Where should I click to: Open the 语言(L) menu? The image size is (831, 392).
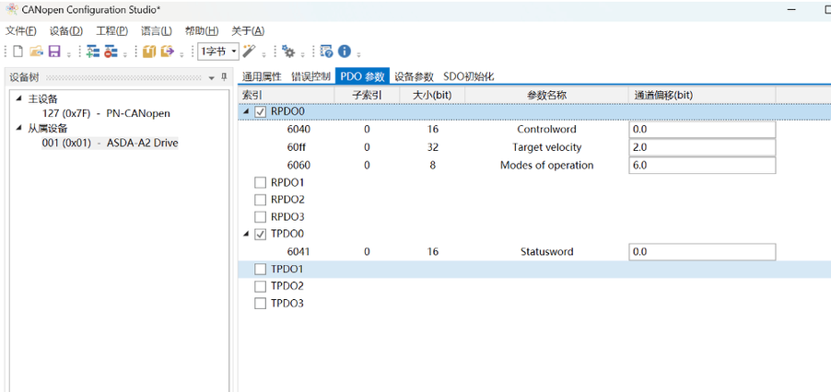(x=157, y=30)
